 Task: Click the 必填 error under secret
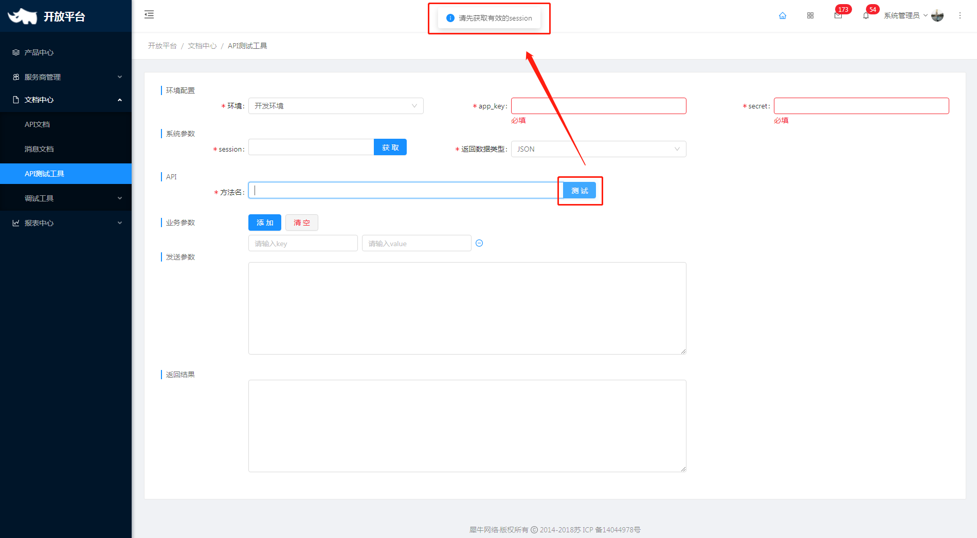point(781,120)
